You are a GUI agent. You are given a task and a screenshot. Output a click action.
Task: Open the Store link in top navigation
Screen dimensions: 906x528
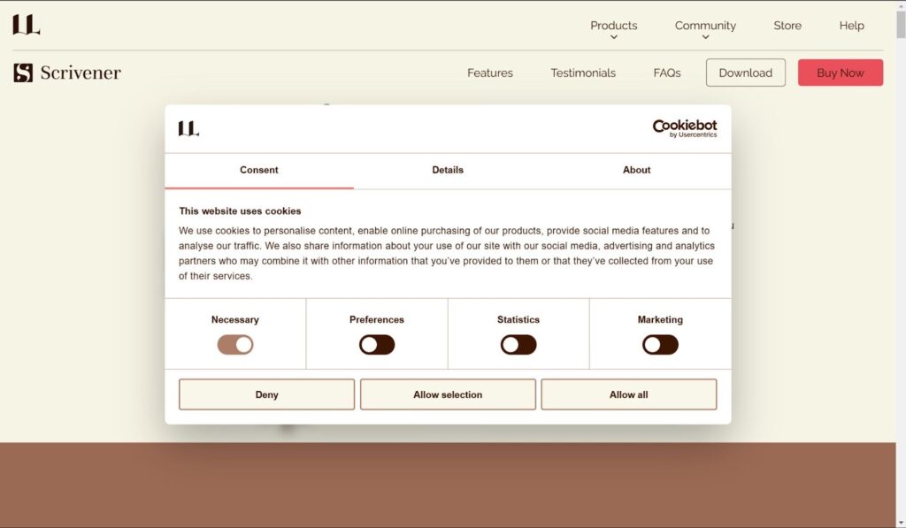pyautogui.click(x=787, y=26)
